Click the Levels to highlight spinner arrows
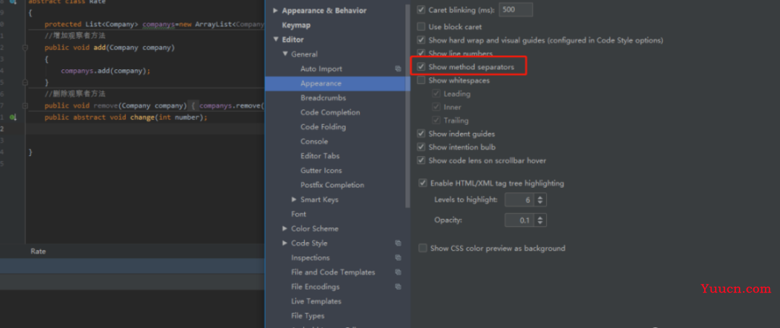 pyautogui.click(x=541, y=199)
